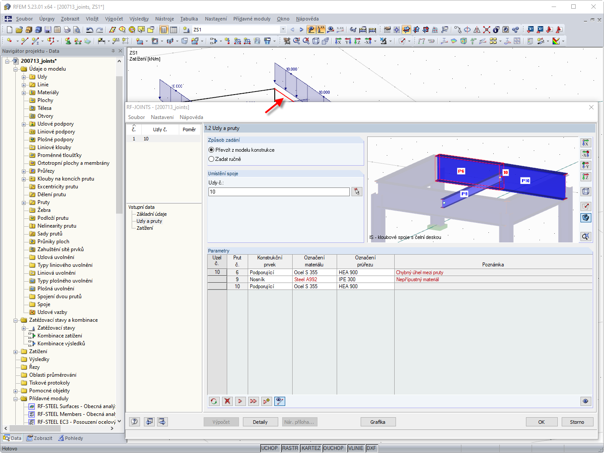Select 'Zatížení' in input data tree
Viewport: 604px width, 453px height.
(x=145, y=228)
